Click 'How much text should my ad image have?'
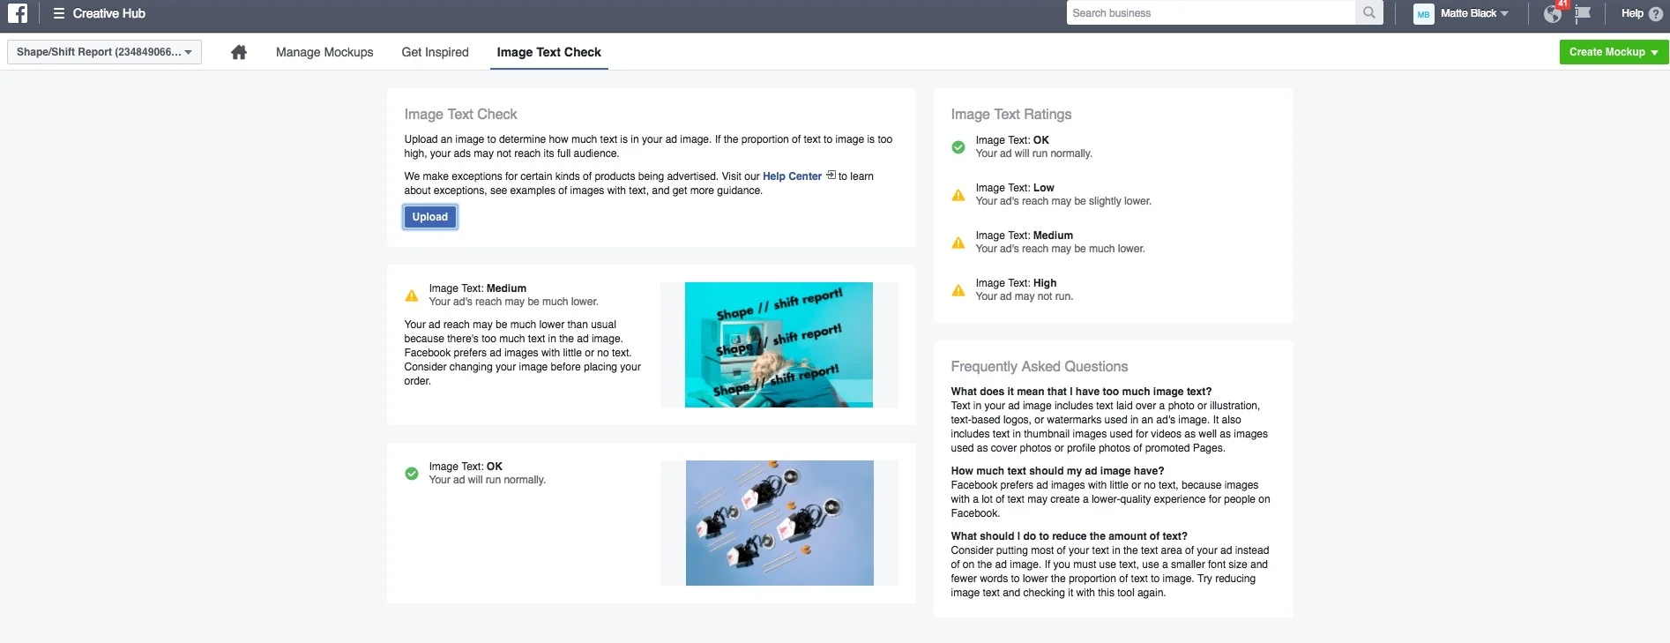This screenshot has width=1670, height=643. 1057,471
